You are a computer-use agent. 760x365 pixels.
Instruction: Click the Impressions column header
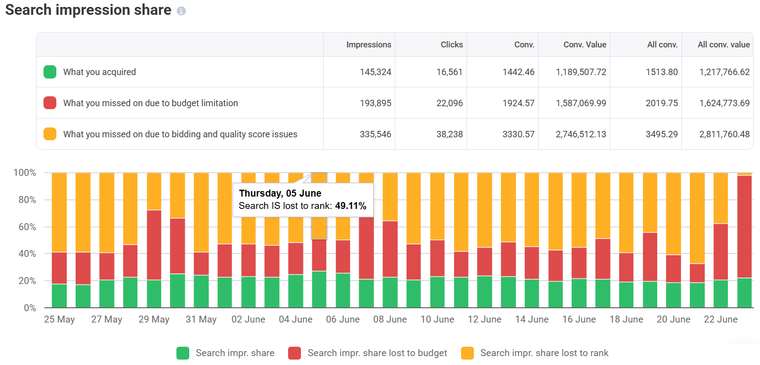tap(369, 44)
